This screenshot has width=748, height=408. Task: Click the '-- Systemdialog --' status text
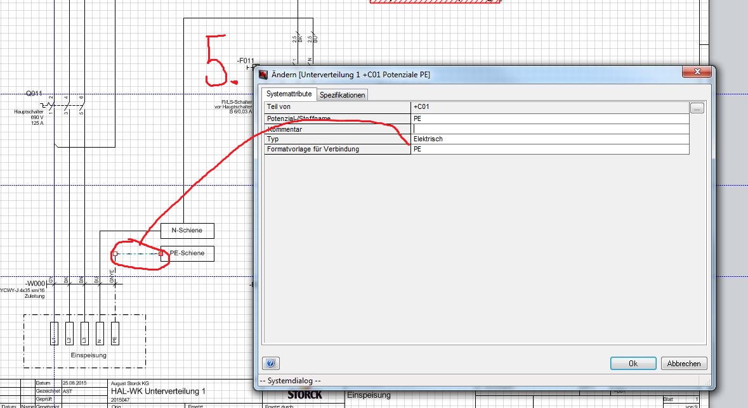[290, 381]
